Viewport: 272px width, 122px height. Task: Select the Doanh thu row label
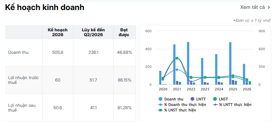pyautogui.click(x=18, y=52)
